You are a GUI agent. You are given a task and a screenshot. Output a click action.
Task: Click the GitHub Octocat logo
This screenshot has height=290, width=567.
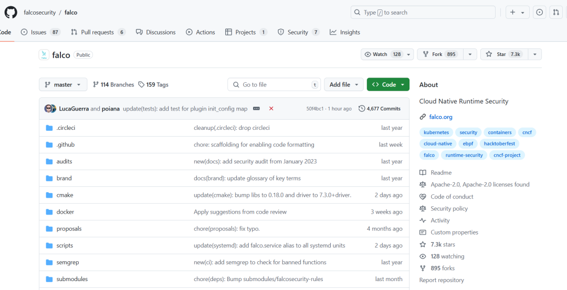click(x=11, y=12)
